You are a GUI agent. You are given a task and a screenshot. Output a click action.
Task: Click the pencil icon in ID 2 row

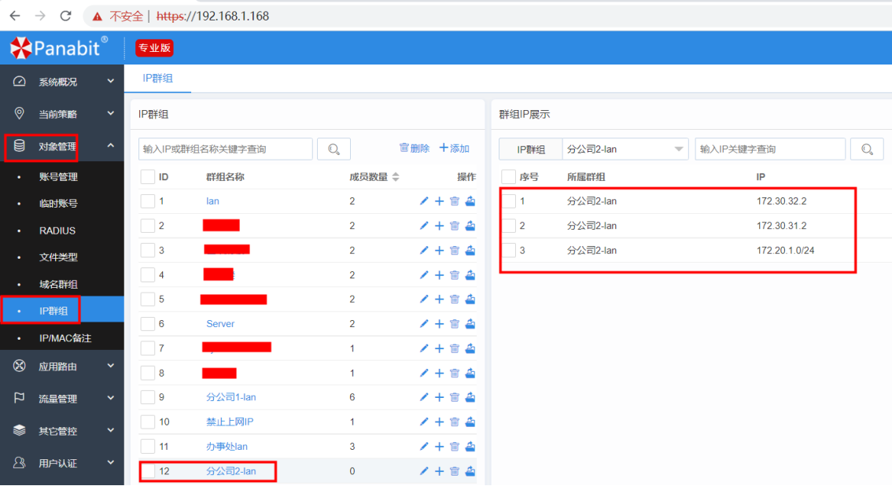[x=424, y=226]
